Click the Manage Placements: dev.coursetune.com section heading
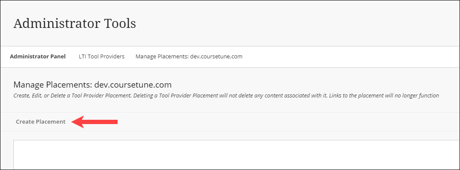The height and width of the screenshot is (170, 460). pos(93,85)
